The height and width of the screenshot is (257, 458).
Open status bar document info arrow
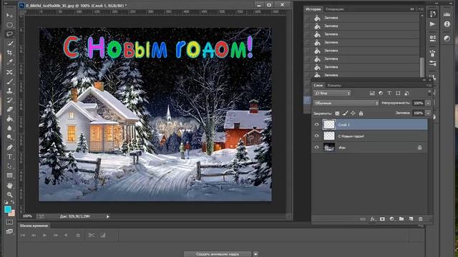pyautogui.click(x=108, y=216)
